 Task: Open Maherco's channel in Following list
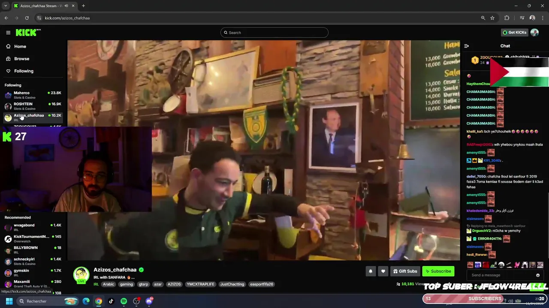coord(33,95)
